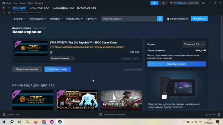Open the Справка menu
The width and height of the screenshot is (223, 125).
click(39, 3)
